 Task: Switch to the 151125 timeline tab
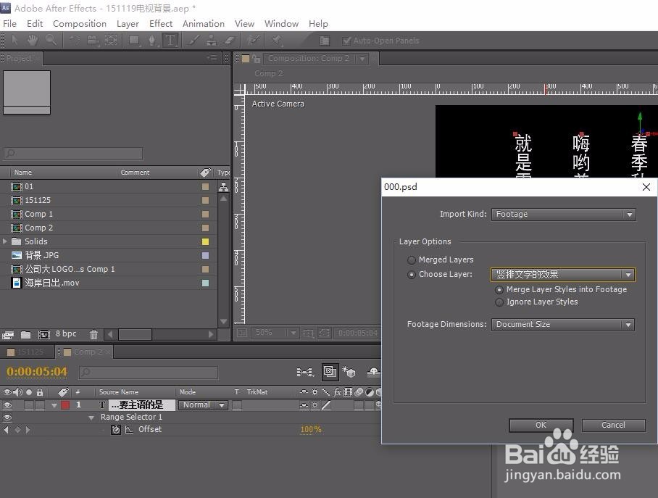pyautogui.click(x=28, y=352)
